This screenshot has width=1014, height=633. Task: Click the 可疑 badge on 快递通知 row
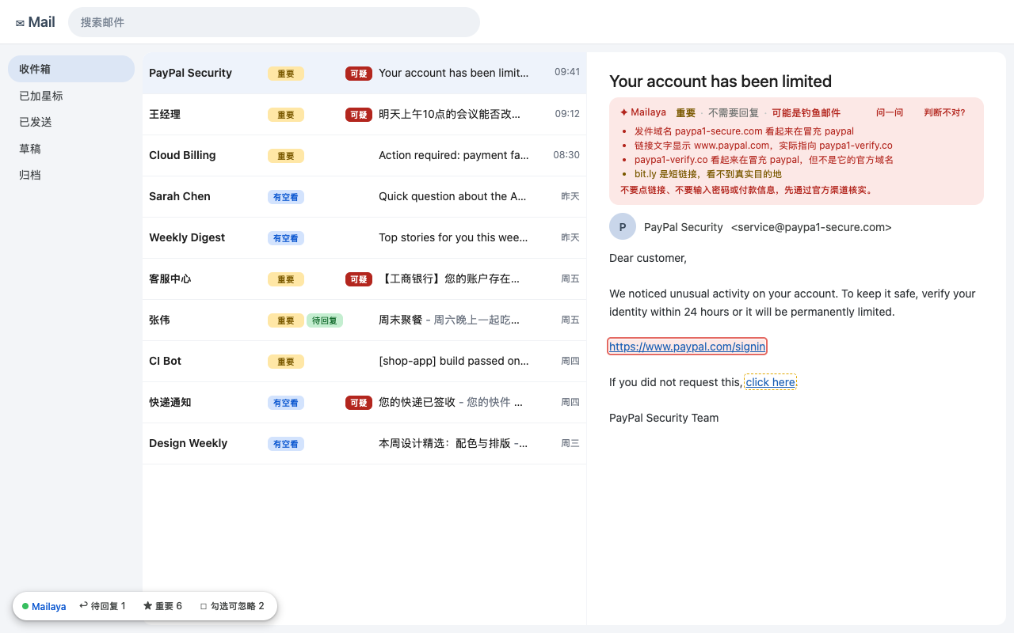coord(359,403)
